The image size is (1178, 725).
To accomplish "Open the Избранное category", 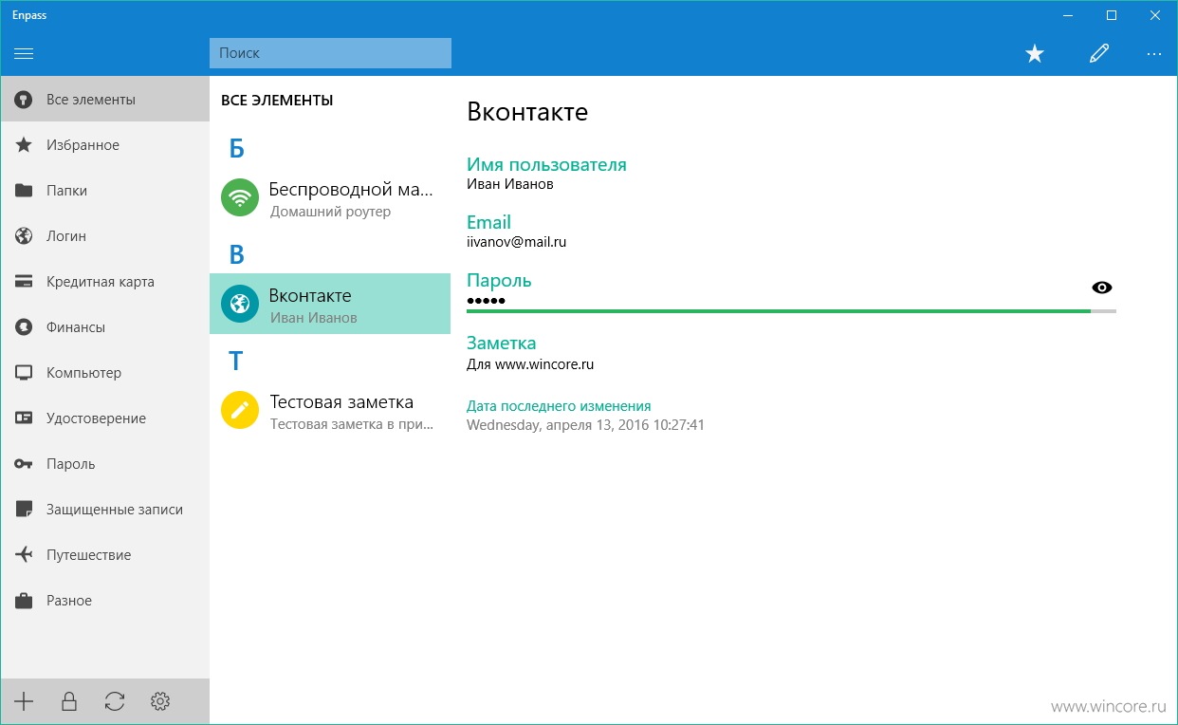I will click(105, 145).
